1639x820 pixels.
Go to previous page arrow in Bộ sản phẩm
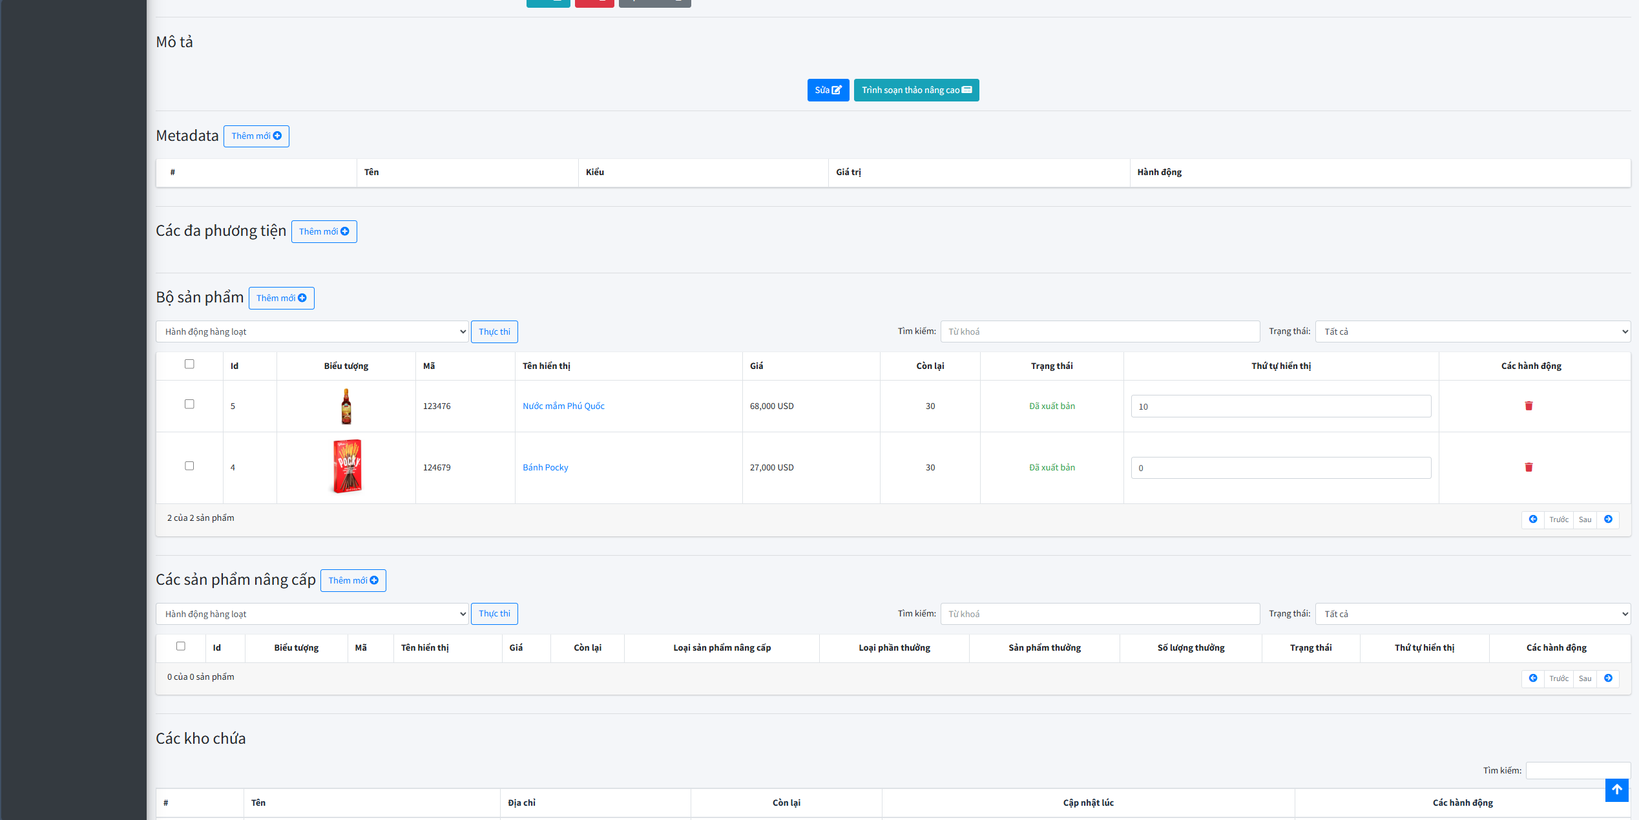[1532, 520]
